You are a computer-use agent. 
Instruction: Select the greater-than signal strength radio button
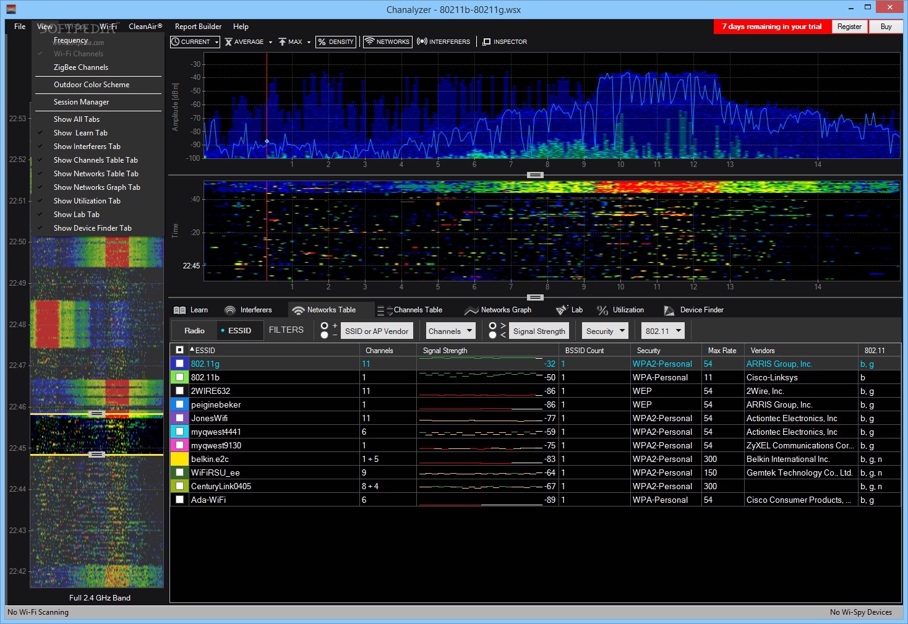pos(492,326)
